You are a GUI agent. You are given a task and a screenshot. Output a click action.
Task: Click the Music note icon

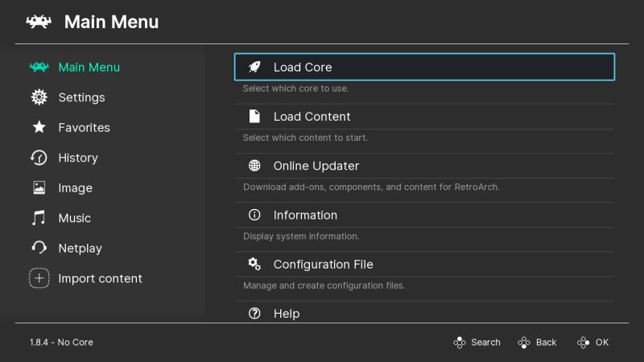39,218
